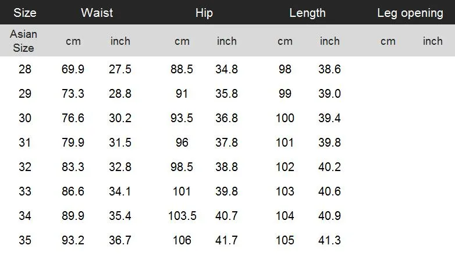Click inch subheader under Leg opening

pos(433,41)
